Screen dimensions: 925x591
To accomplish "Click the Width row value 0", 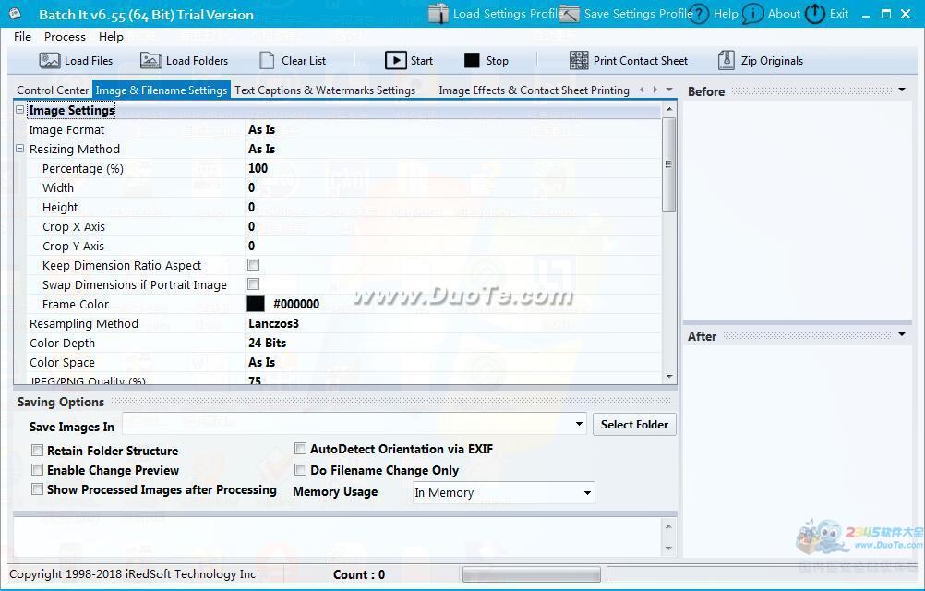I will [252, 187].
